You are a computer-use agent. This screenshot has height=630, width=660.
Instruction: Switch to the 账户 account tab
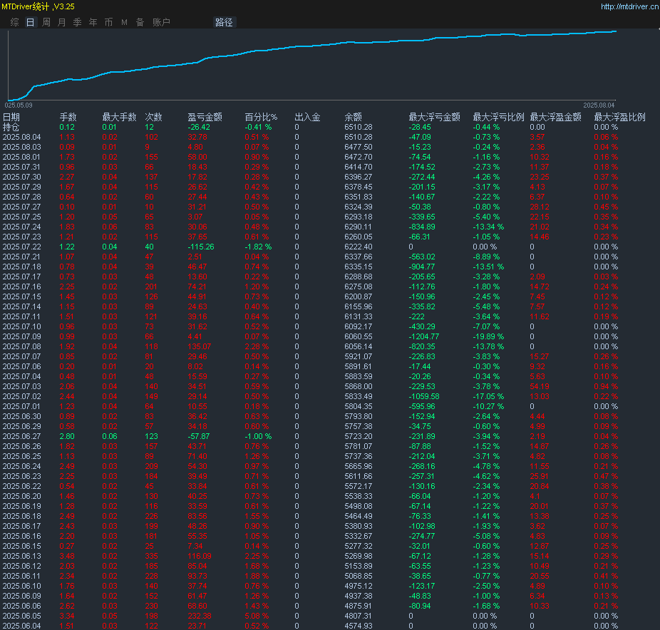(161, 22)
